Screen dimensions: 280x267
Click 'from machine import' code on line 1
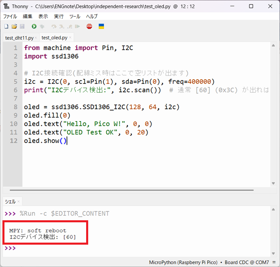click(61, 48)
